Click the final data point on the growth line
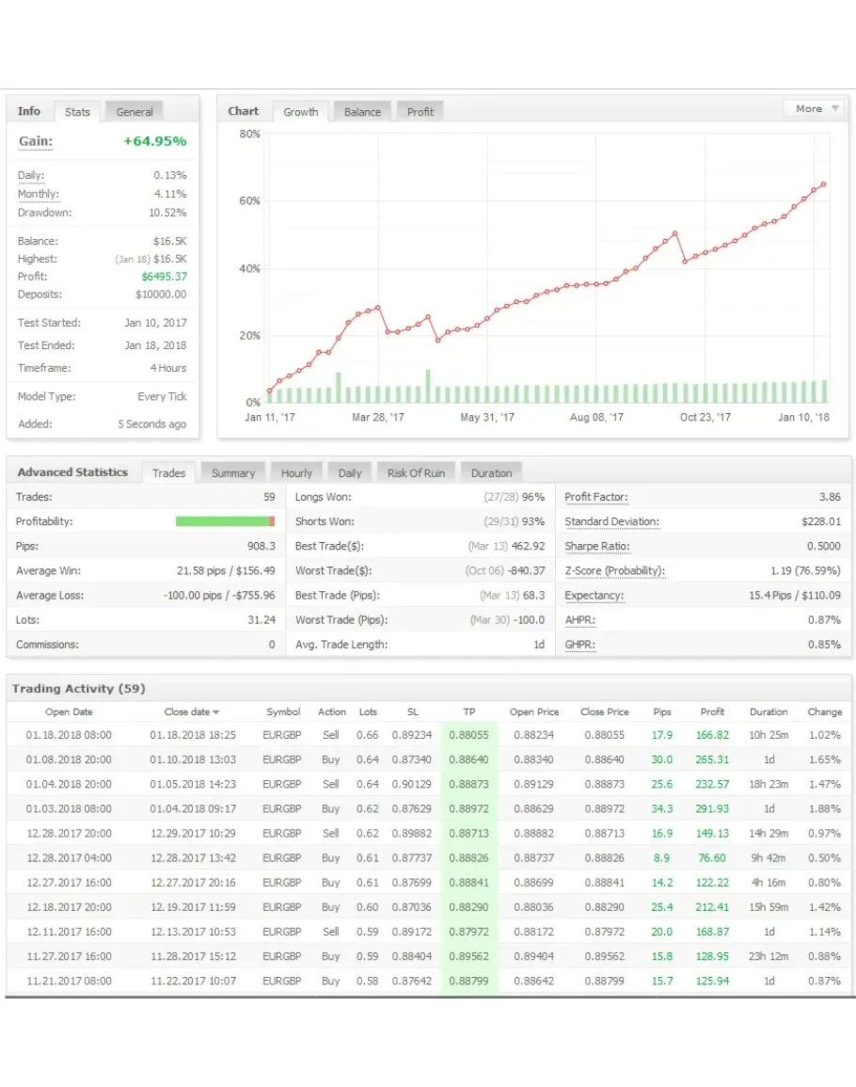 823,184
